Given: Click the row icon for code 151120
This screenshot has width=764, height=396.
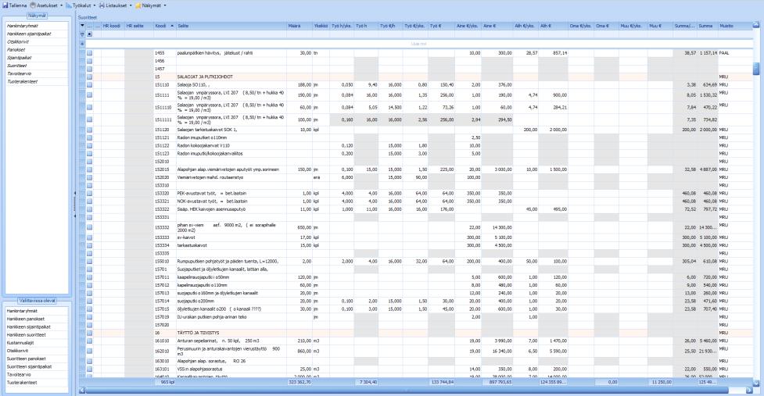Looking at the screenshot, I should click(89, 130).
